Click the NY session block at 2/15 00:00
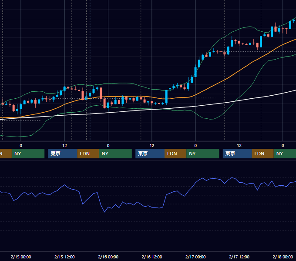Image resolution: width=296 pixels, height=261 pixels. pyautogui.click(x=28, y=154)
